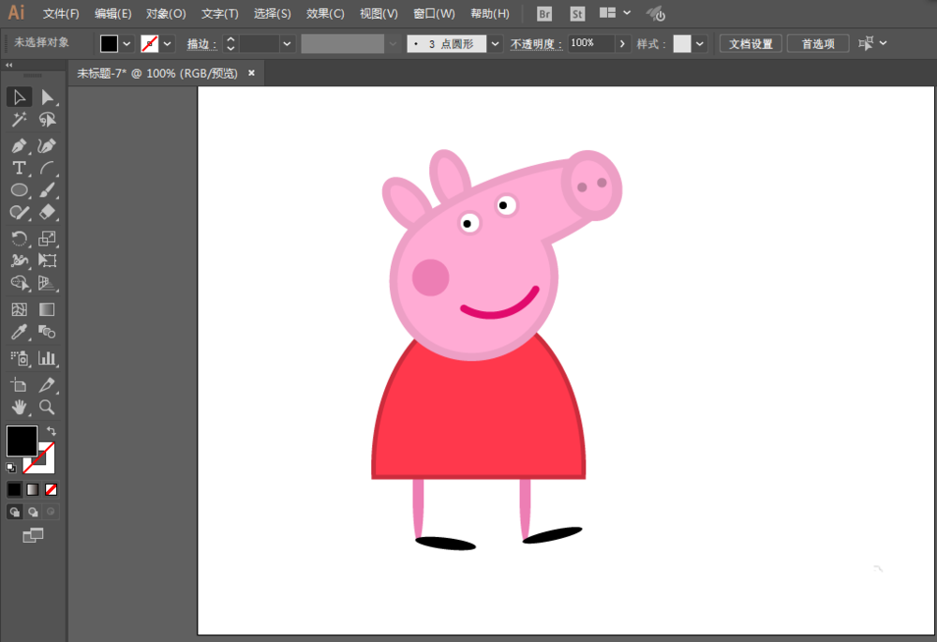Open Adobe Bridge via Br icon
The width and height of the screenshot is (937, 642).
tap(543, 14)
